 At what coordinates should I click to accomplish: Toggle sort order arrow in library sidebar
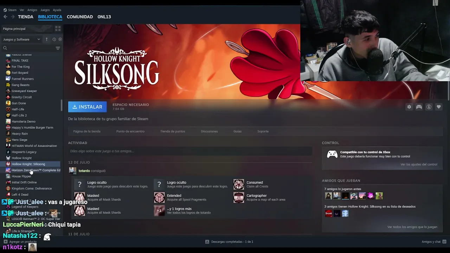(46, 39)
